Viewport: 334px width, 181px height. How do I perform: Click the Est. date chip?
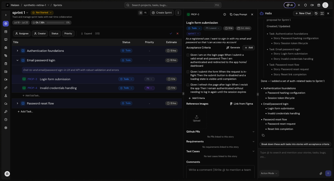pos(243,28)
